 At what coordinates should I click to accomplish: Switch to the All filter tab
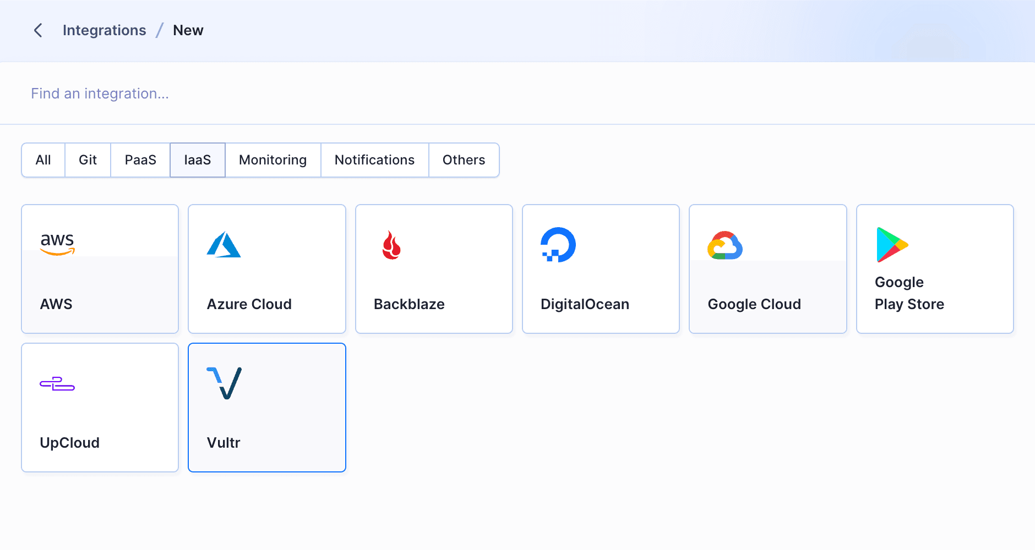coord(43,160)
